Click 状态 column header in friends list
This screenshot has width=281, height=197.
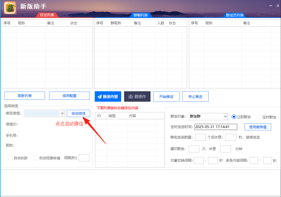tap(74, 23)
